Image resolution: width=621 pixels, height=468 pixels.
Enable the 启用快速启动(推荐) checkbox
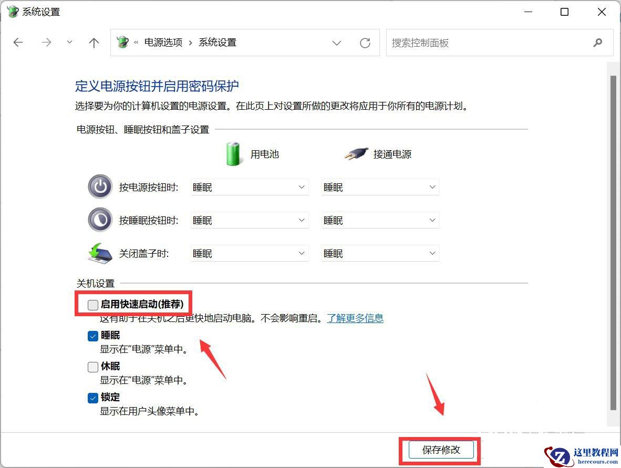click(92, 304)
